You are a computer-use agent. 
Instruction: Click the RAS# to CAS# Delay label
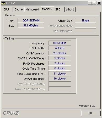[31, 58]
